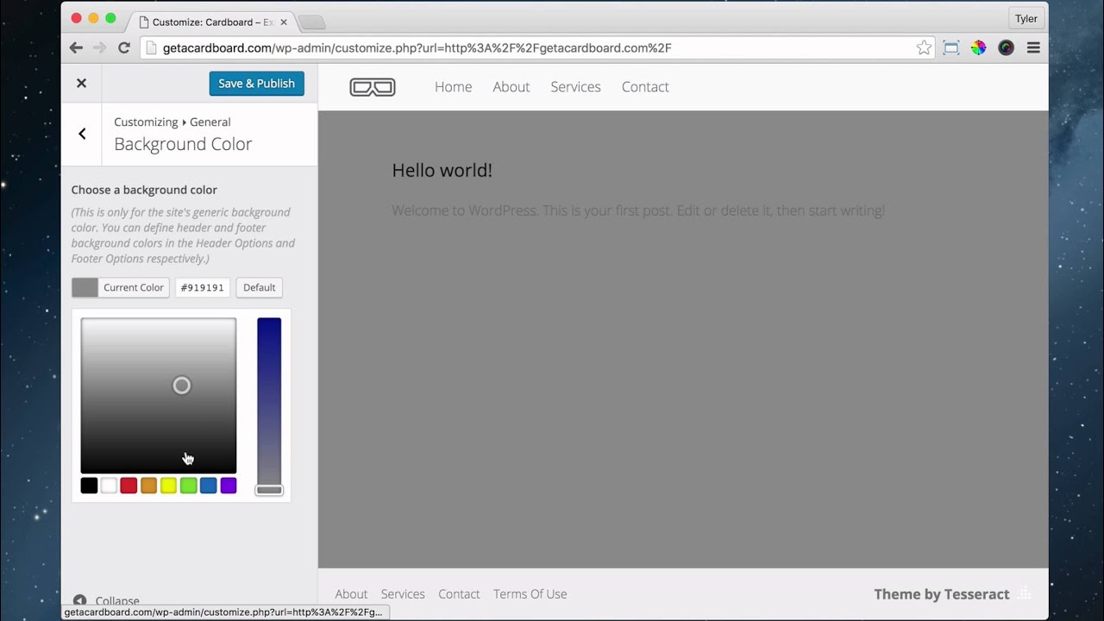Reload the page in browser toolbar

pos(124,48)
